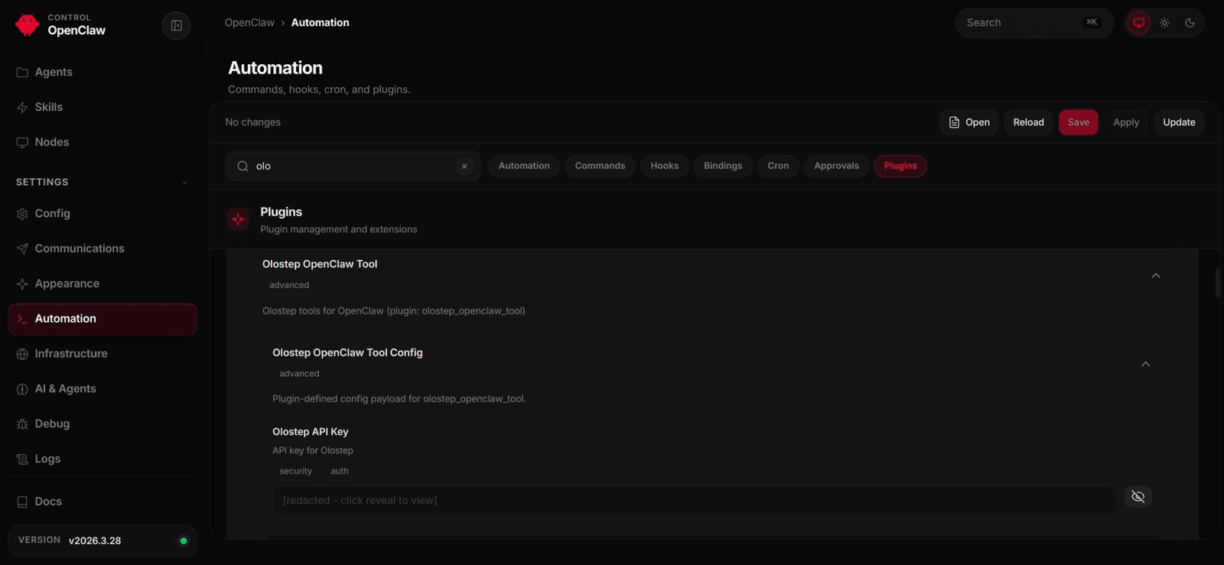Screen dimensions: 1224x565
Task: Clear the 'olo' search filter
Action: (x=464, y=166)
